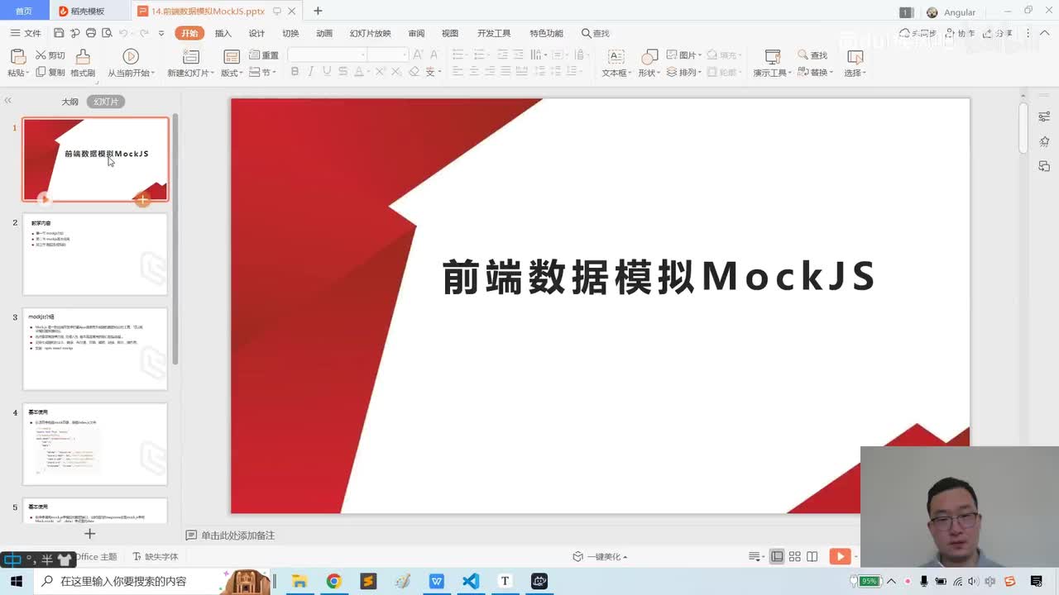Open the settings icon on right sidebar
Image resolution: width=1059 pixels, height=595 pixels.
point(1044,117)
